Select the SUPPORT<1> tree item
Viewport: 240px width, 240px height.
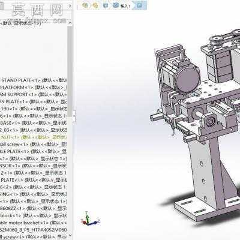34,94
